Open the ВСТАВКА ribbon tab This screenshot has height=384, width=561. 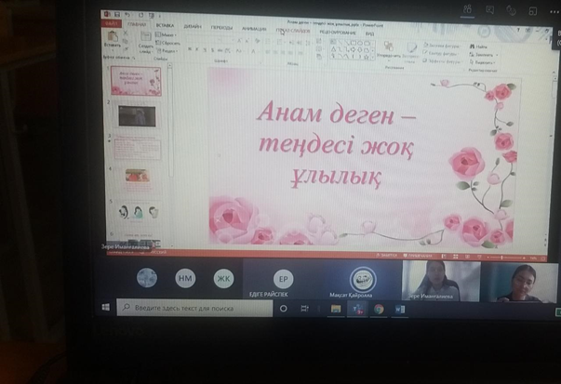click(x=165, y=27)
